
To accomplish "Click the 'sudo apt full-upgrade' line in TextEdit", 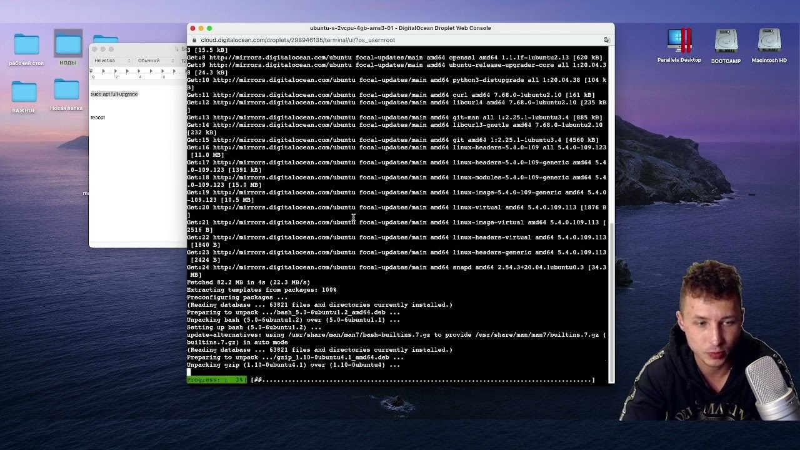I will pyautogui.click(x=114, y=94).
